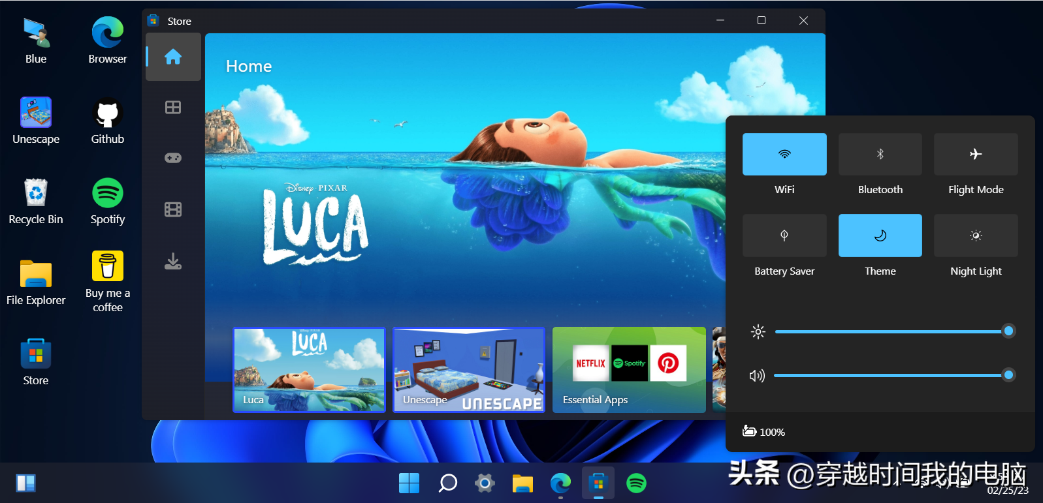Open Settings gear on the taskbar
This screenshot has width=1043, height=503.
pos(485,483)
